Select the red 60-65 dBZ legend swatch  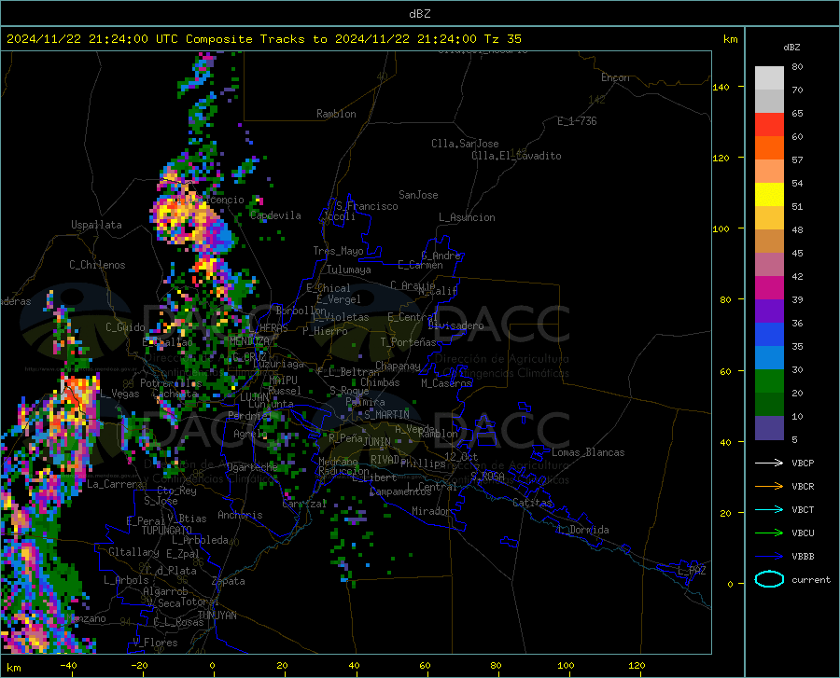tap(769, 125)
